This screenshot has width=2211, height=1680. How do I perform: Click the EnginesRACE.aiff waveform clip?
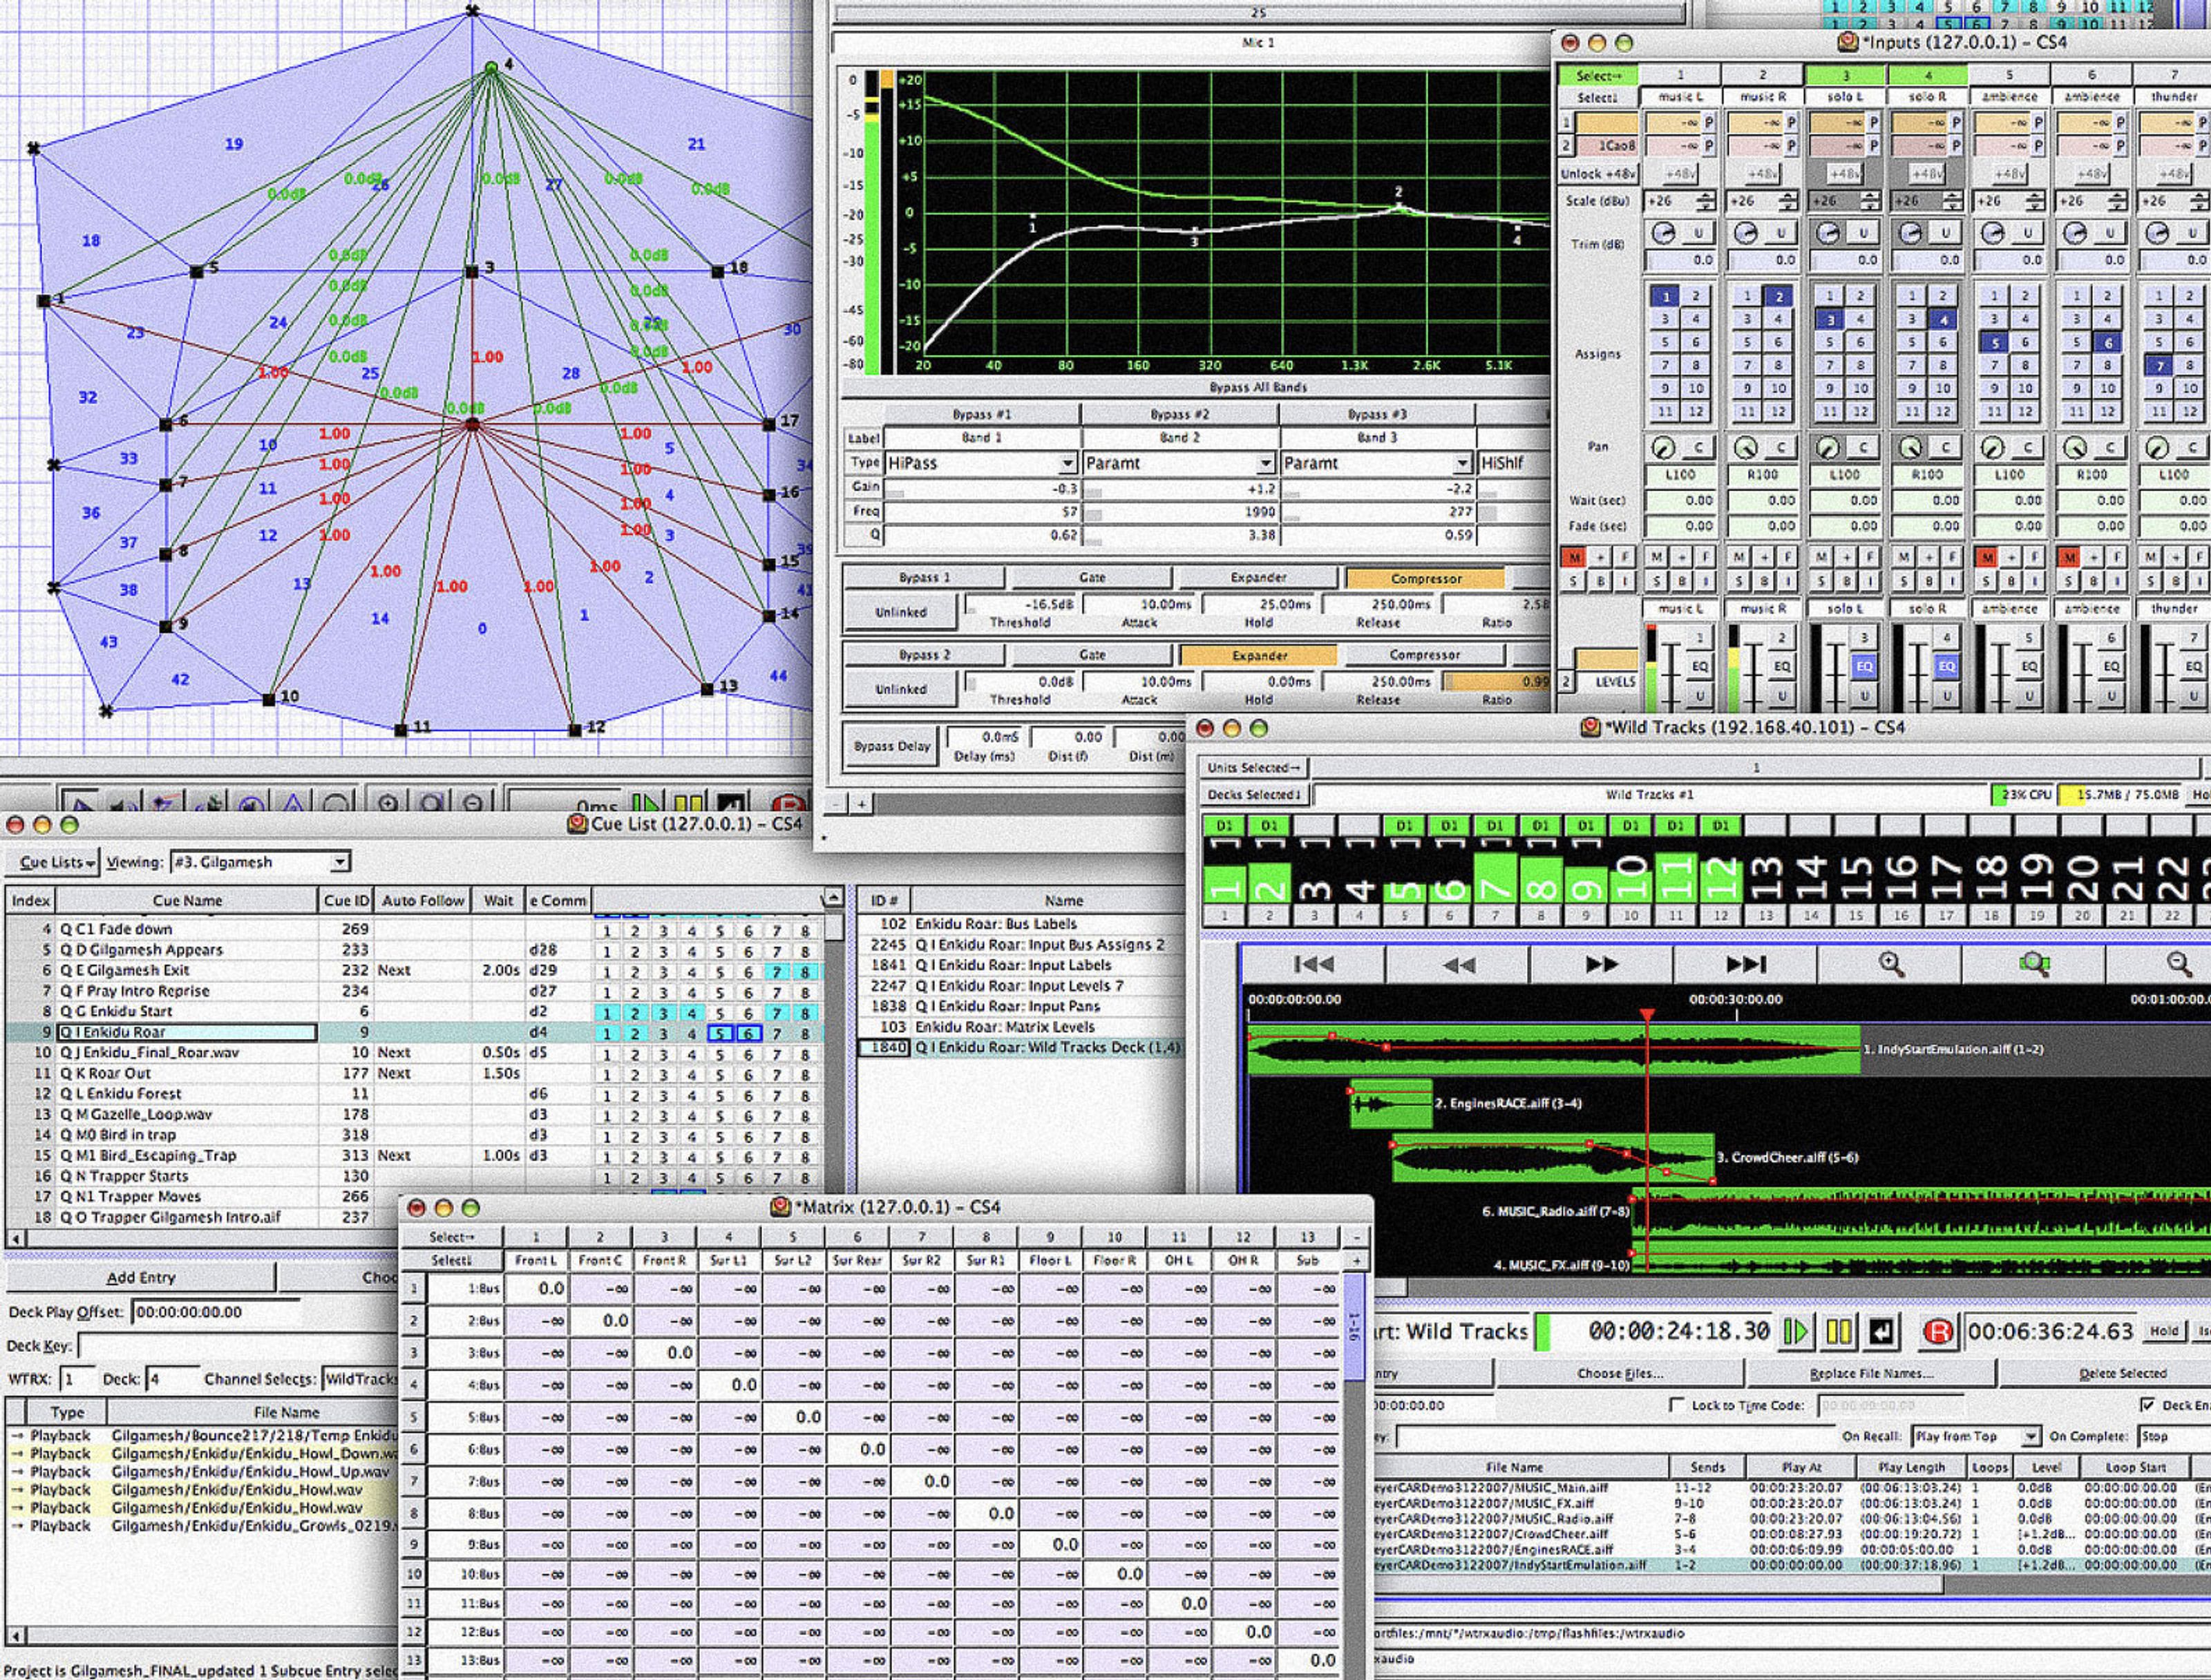pyautogui.click(x=1391, y=1103)
